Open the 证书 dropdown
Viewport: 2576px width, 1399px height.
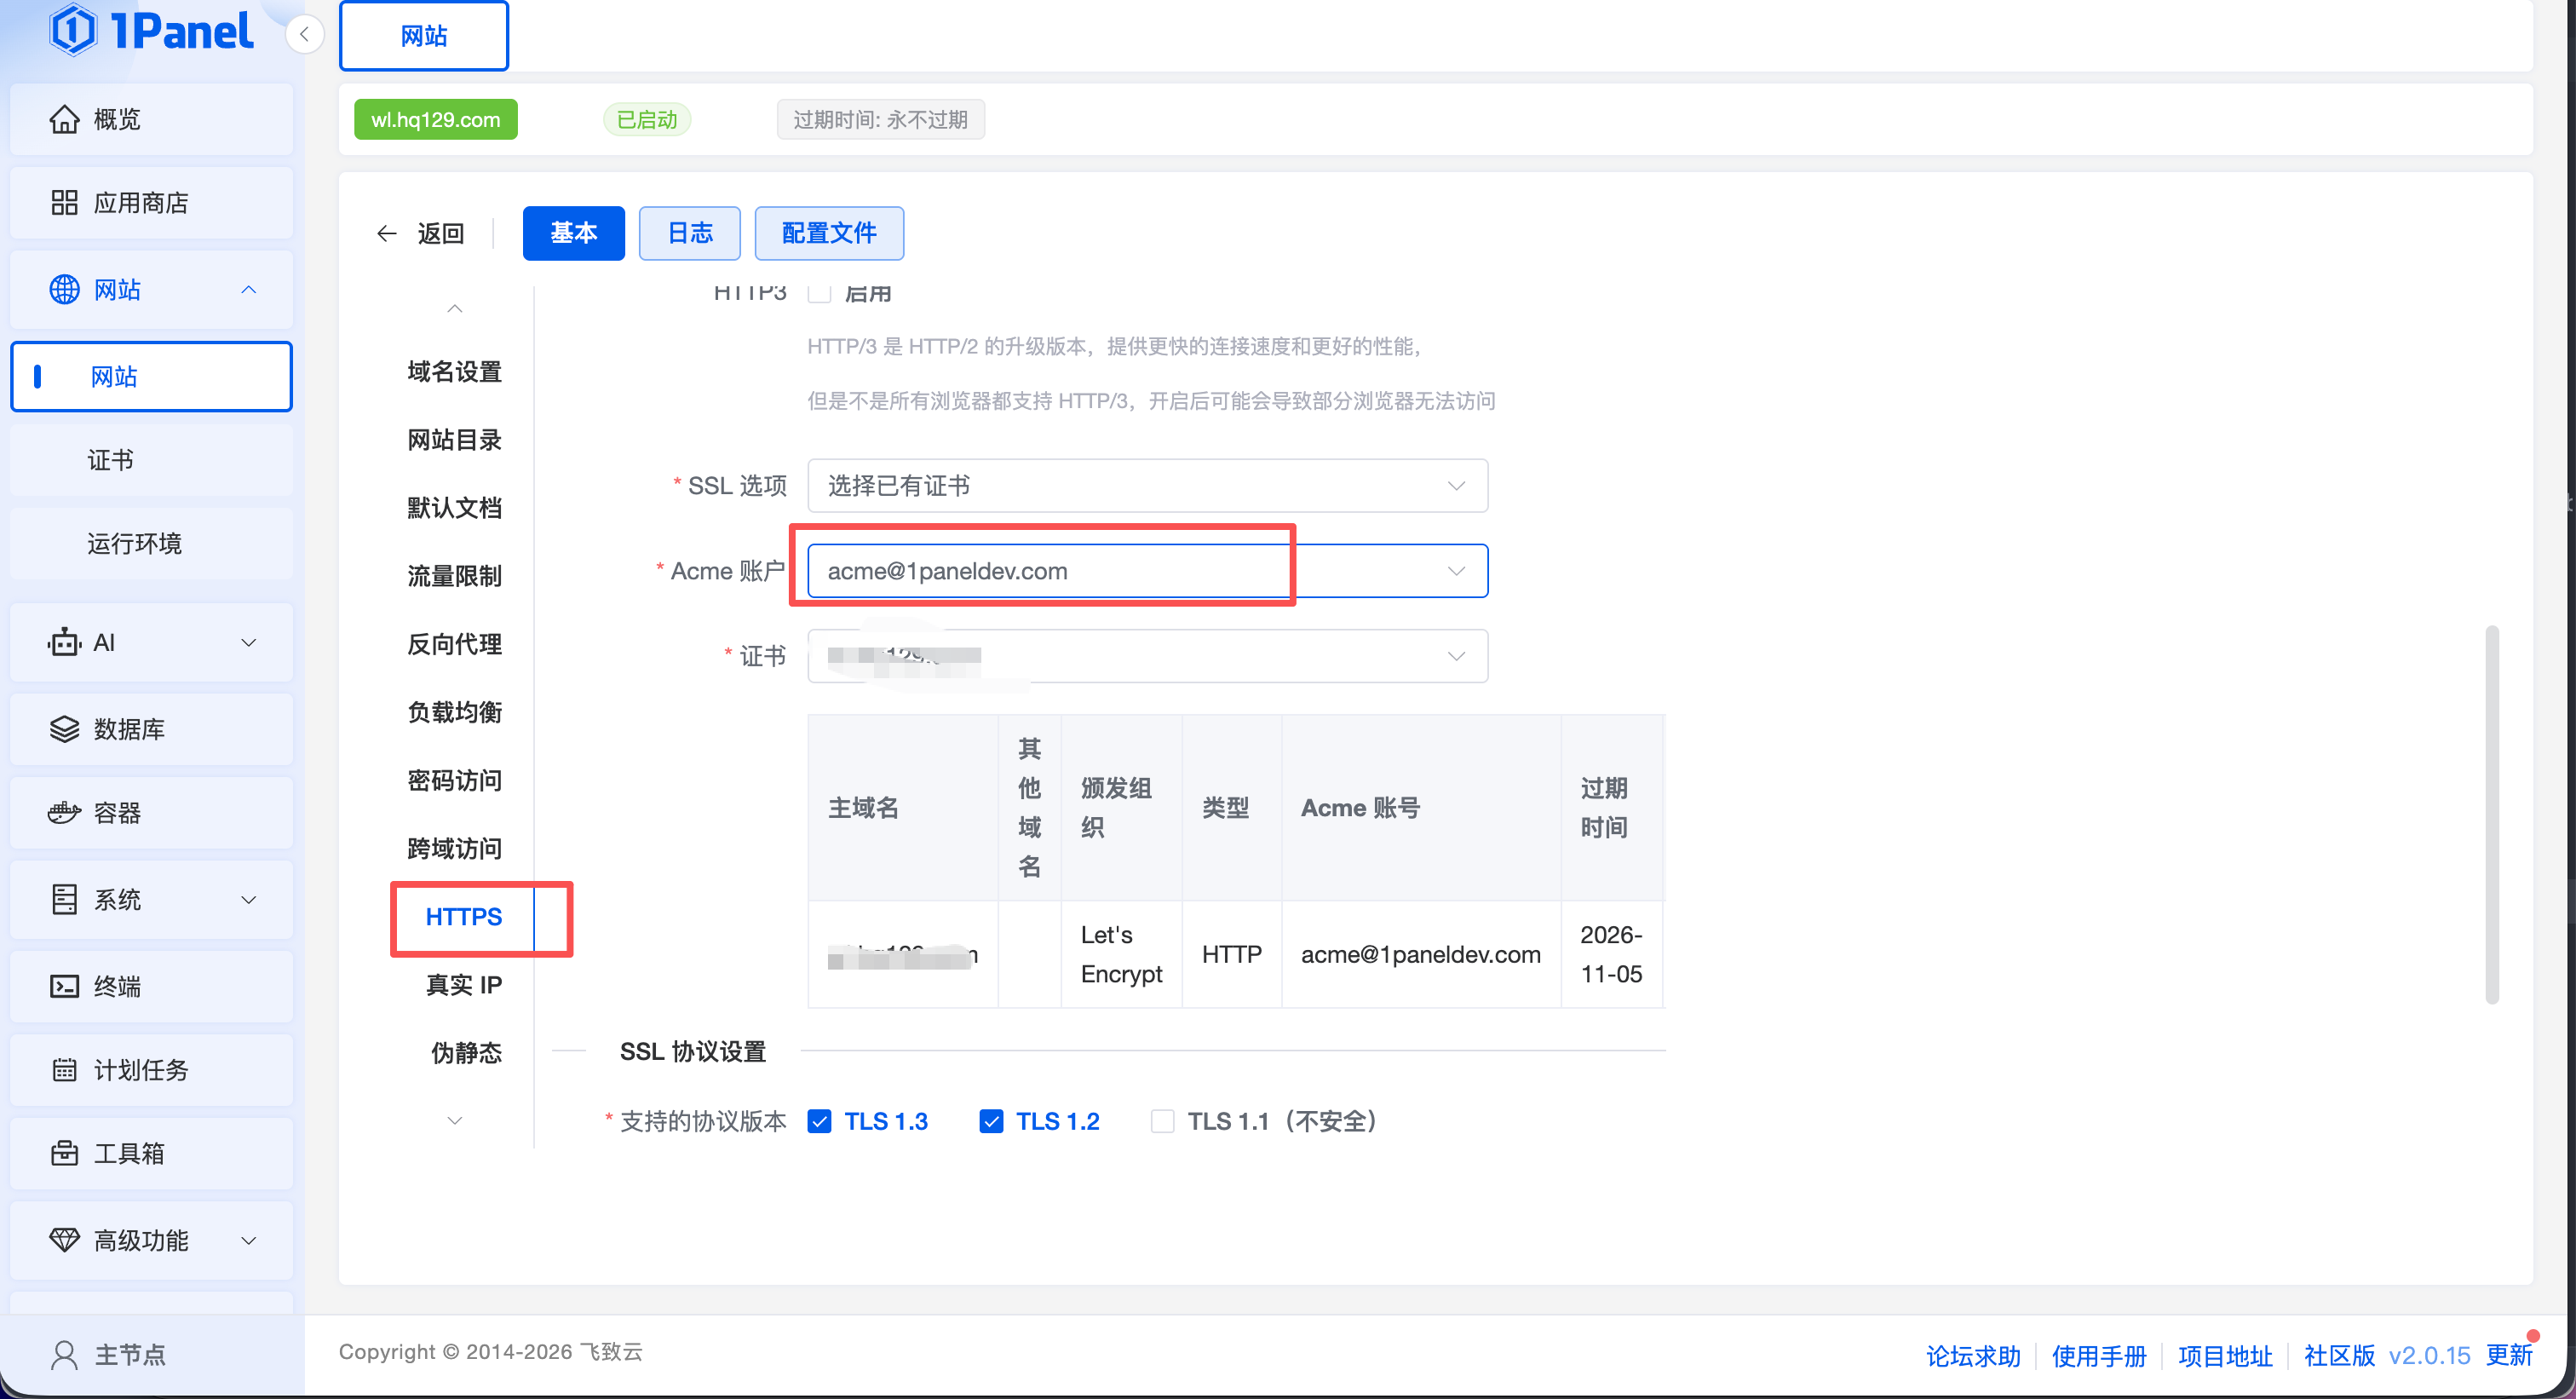pos(1147,656)
